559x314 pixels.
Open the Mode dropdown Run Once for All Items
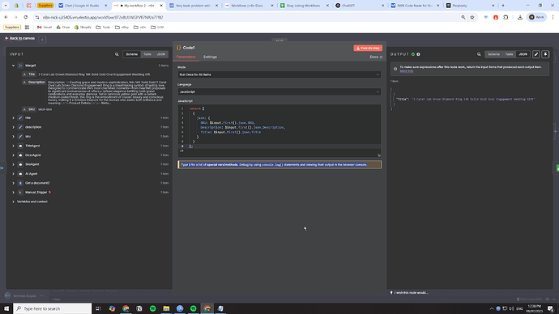pyautogui.click(x=279, y=74)
